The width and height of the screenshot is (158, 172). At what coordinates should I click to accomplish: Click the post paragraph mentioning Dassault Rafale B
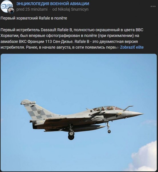(72, 39)
